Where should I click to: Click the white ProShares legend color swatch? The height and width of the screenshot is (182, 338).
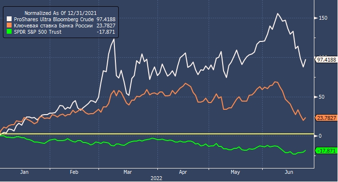pos(9,19)
